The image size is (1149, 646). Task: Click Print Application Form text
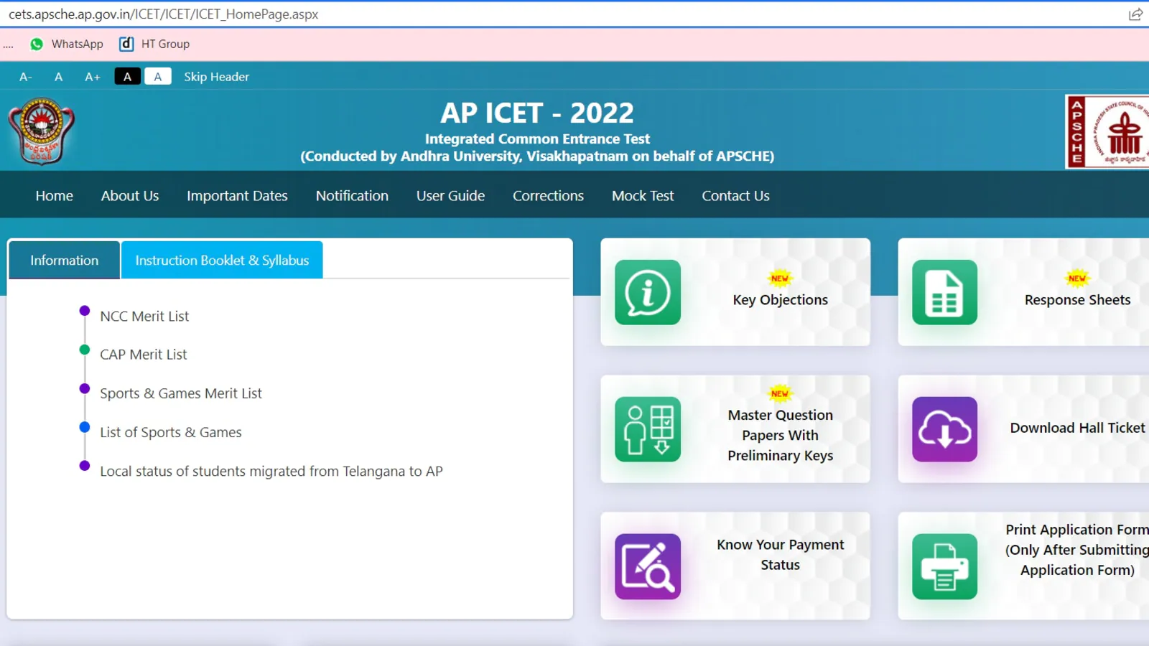(x=1077, y=550)
